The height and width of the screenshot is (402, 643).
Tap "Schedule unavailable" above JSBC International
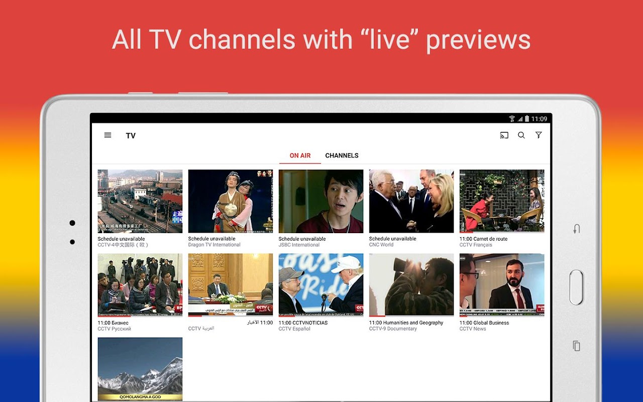(x=302, y=239)
